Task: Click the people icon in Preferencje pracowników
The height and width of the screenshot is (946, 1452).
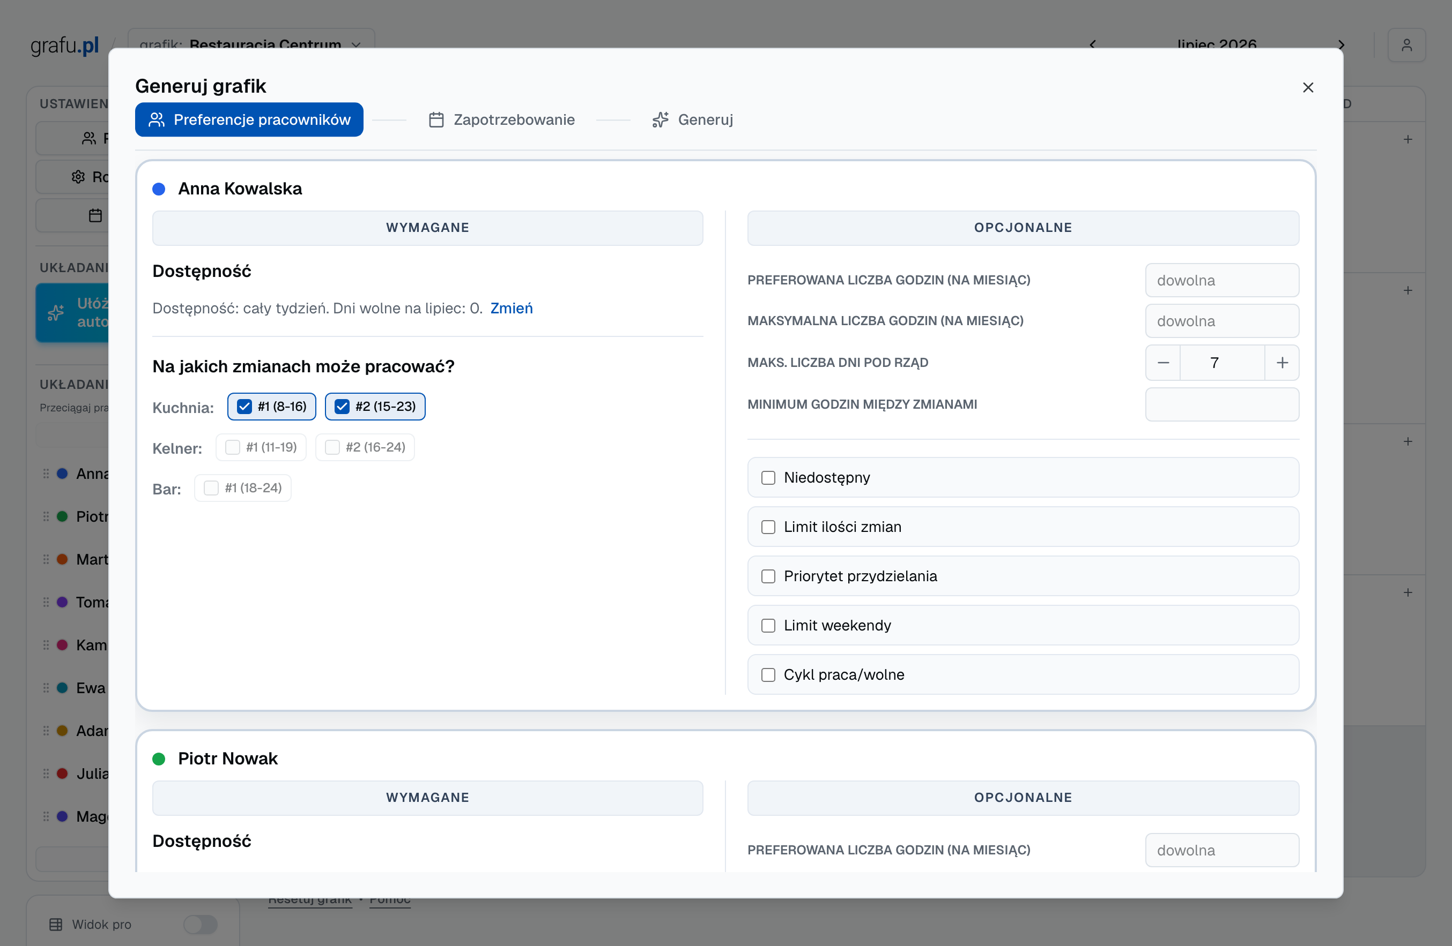Action: pyautogui.click(x=157, y=119)
